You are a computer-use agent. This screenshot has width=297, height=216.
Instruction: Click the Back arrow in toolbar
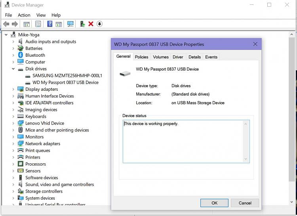[6, 24]
